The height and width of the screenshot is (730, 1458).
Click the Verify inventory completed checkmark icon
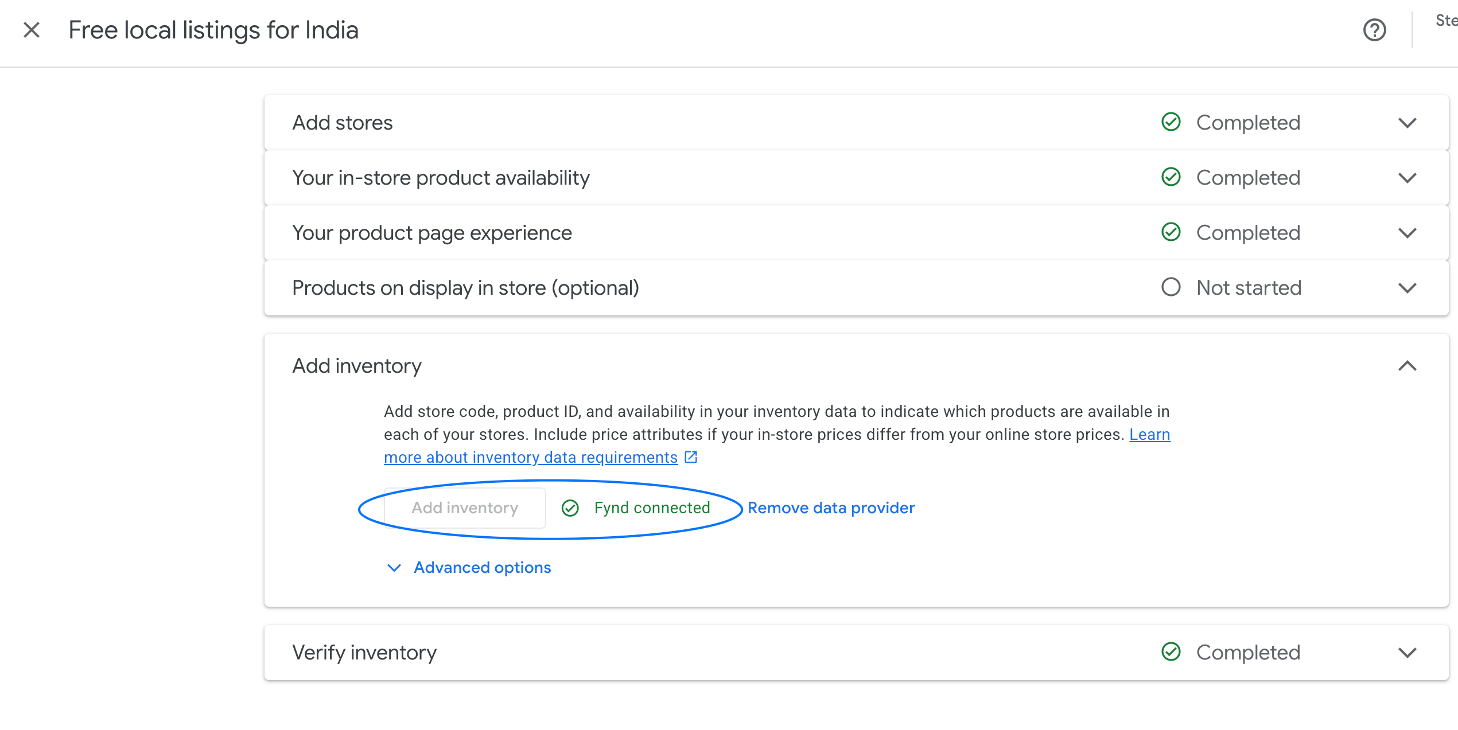[1171, 652]
